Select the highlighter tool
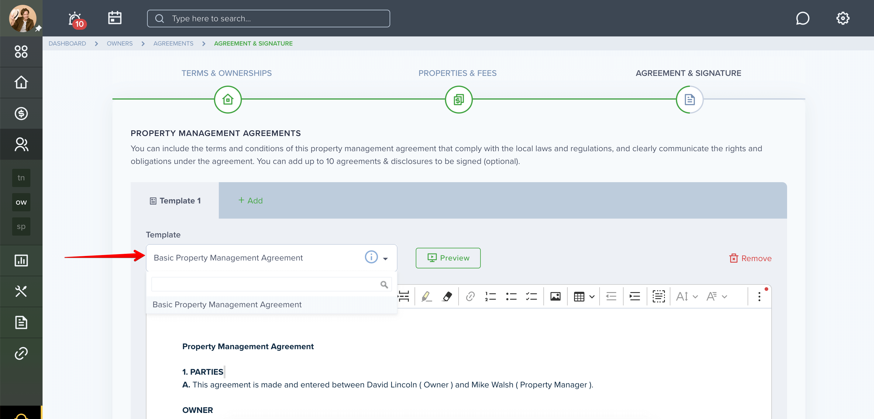The image size is (874, 419). click(x=426, y=296)
